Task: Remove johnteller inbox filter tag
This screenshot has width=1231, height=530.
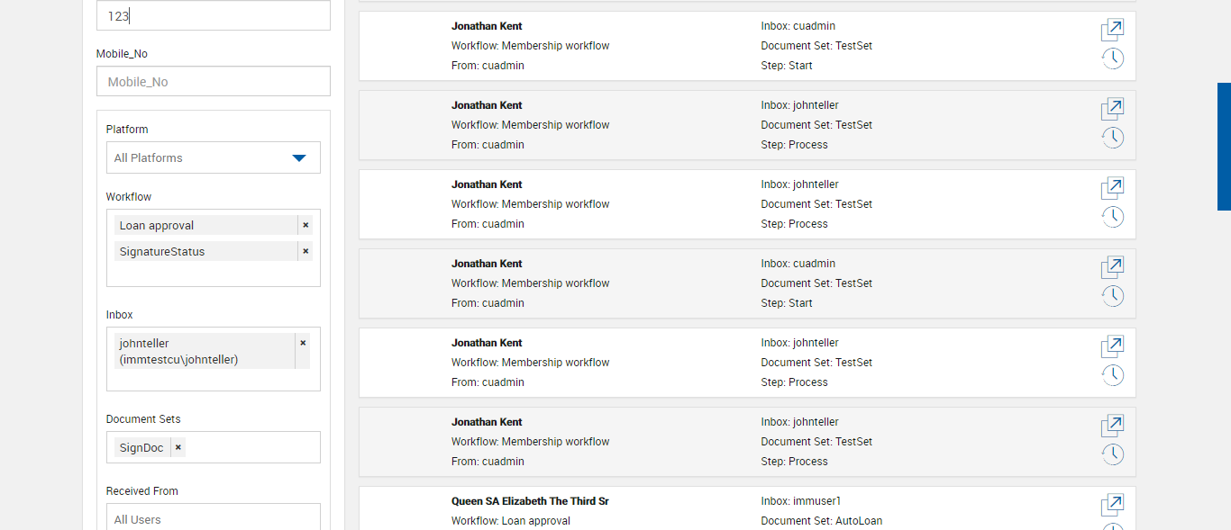Action: click(303, 343)
